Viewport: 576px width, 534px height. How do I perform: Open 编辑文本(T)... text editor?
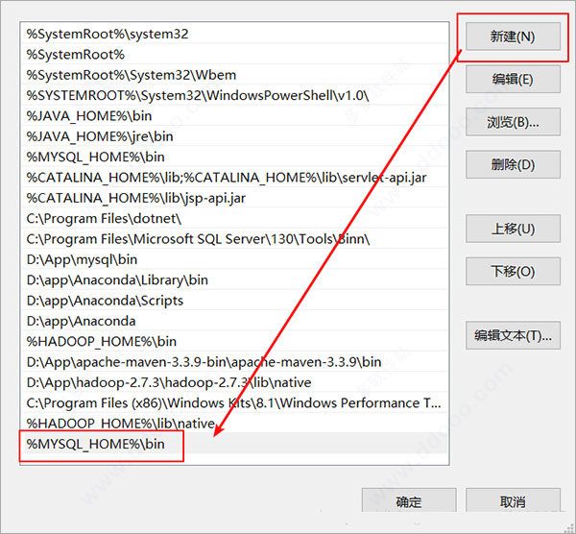click(x=513, y=335)
